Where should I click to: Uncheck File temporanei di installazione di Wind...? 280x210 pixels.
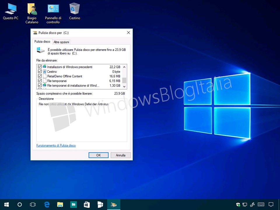(40, 85)
